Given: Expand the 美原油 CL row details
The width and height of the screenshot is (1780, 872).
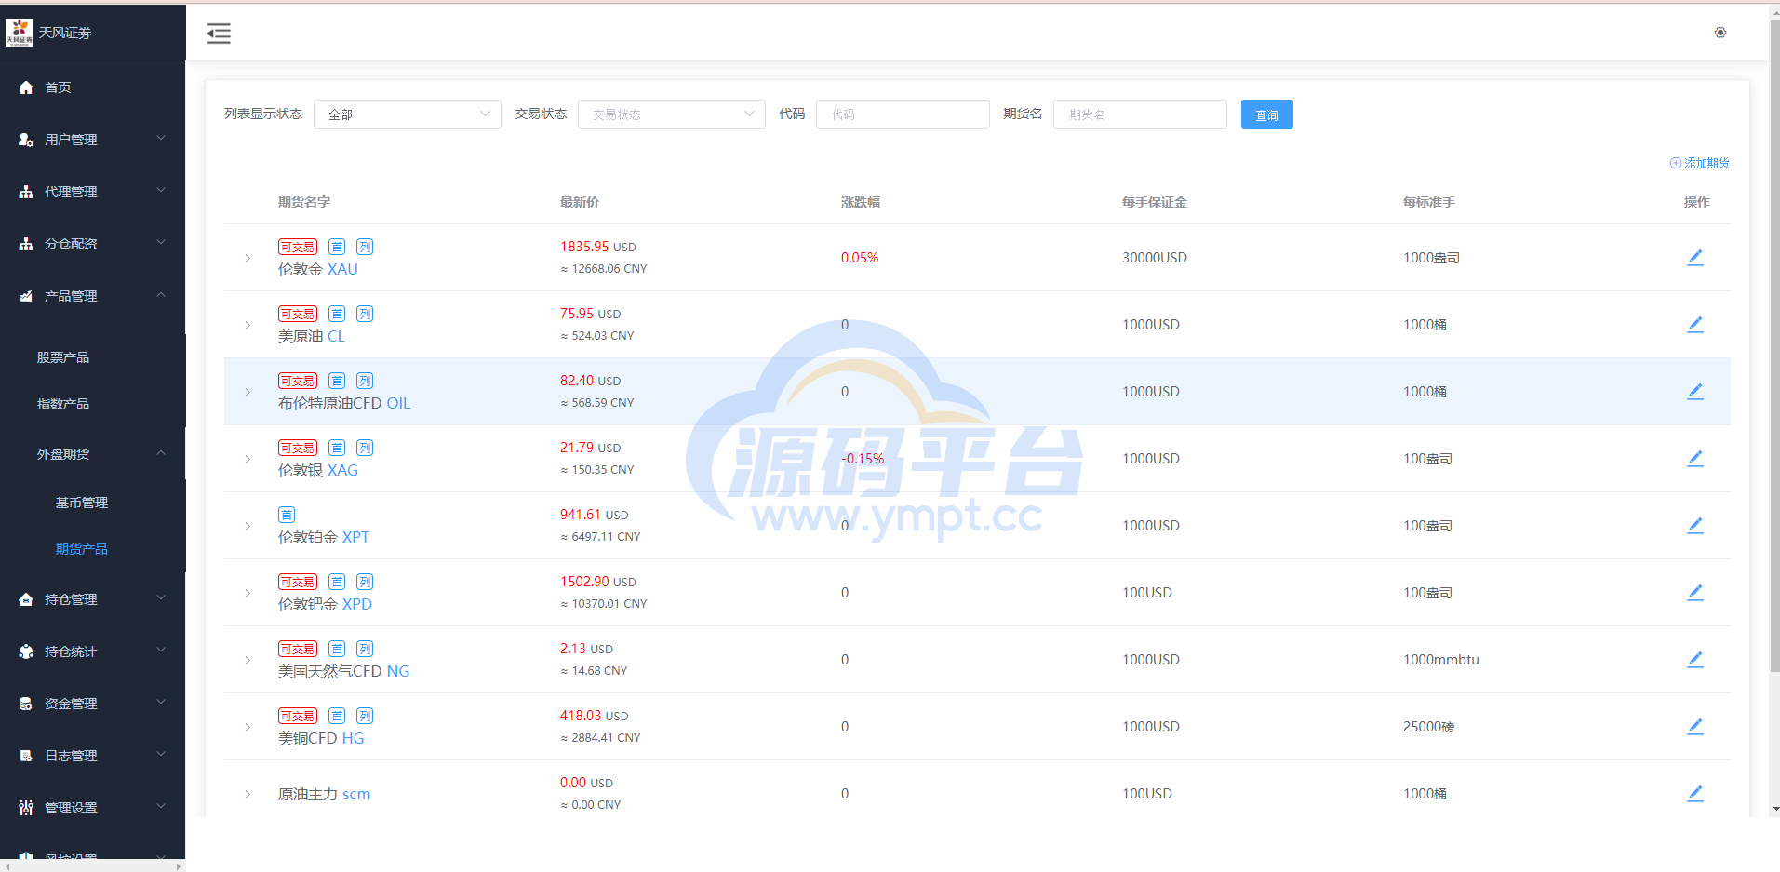Looking at the screenshot, I should (248, 325).
